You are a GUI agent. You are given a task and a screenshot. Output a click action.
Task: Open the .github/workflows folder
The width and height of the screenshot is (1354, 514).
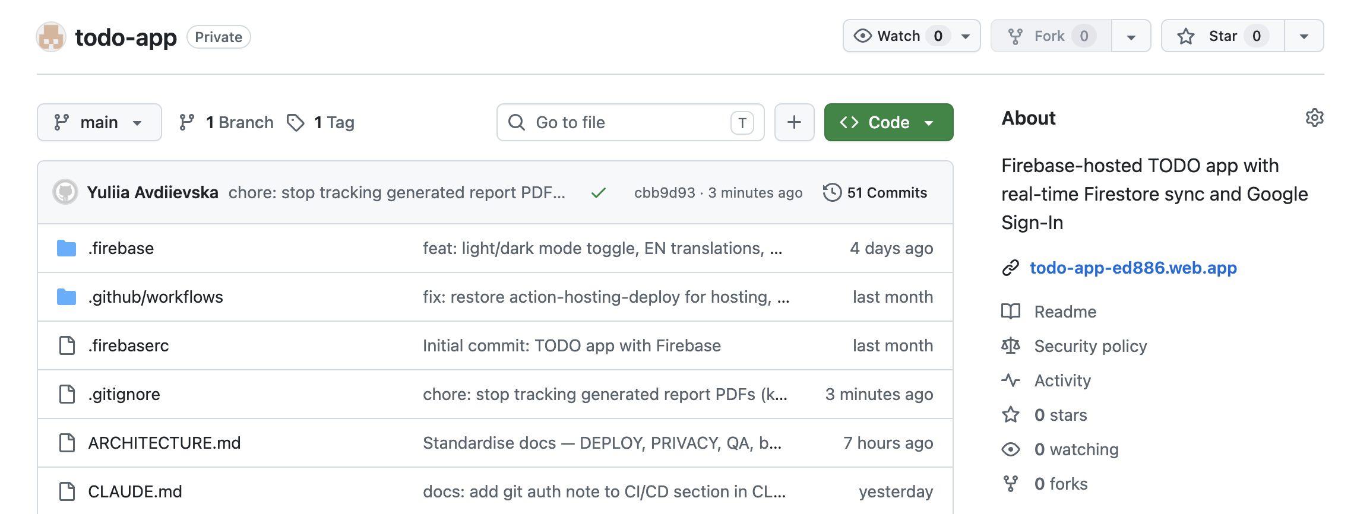[x=156, y=297]
